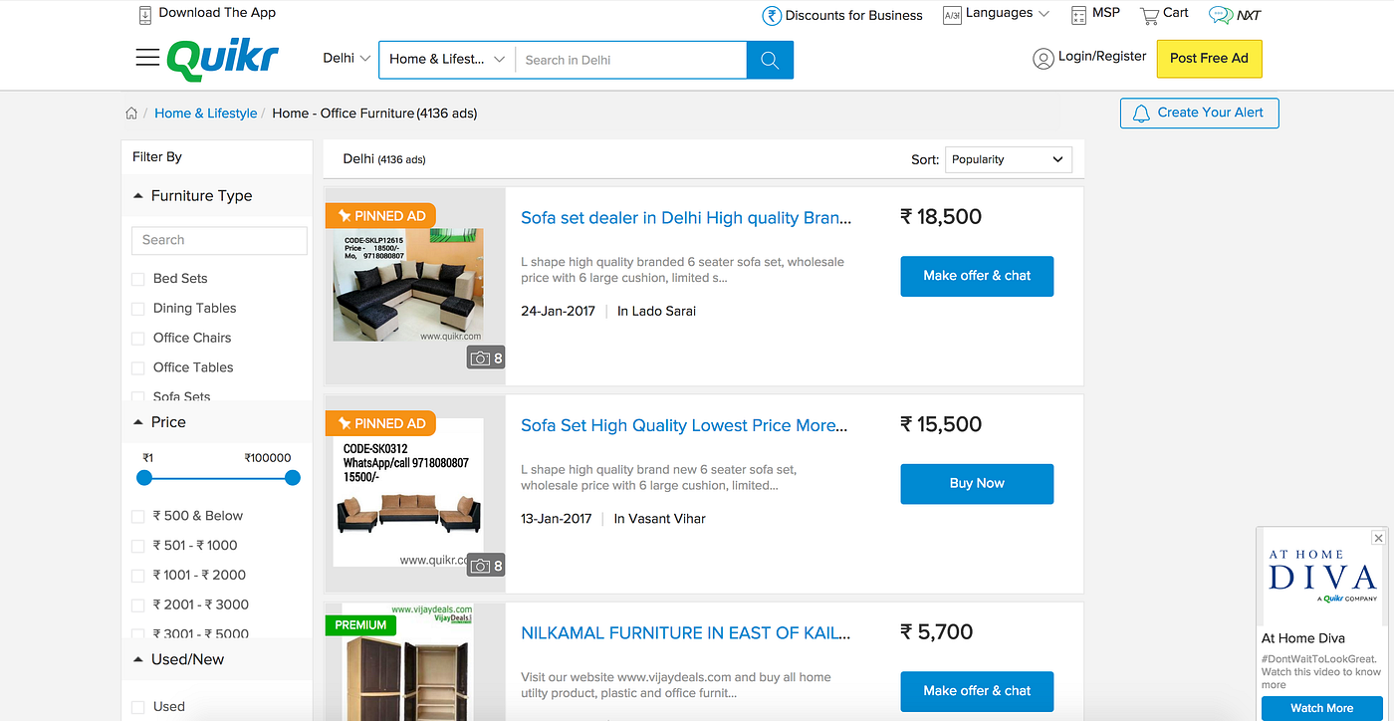Check the Used condition filter
Screen dimensions: 1394x721
(138, 708)
